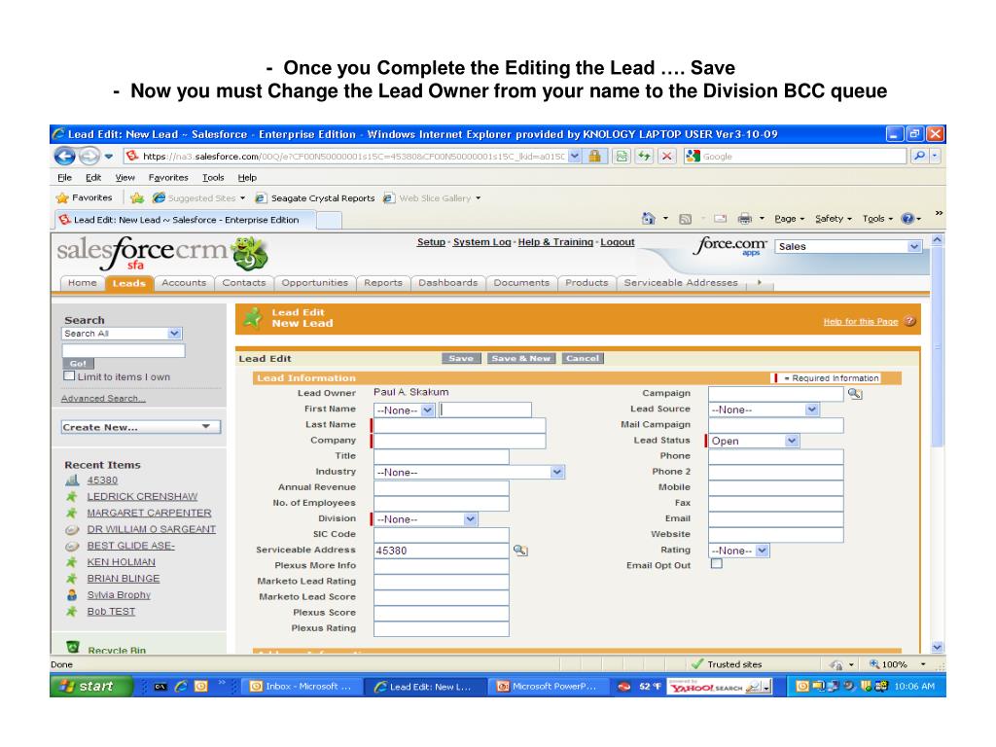Click the Add to Favorites Bar icon

137,198
